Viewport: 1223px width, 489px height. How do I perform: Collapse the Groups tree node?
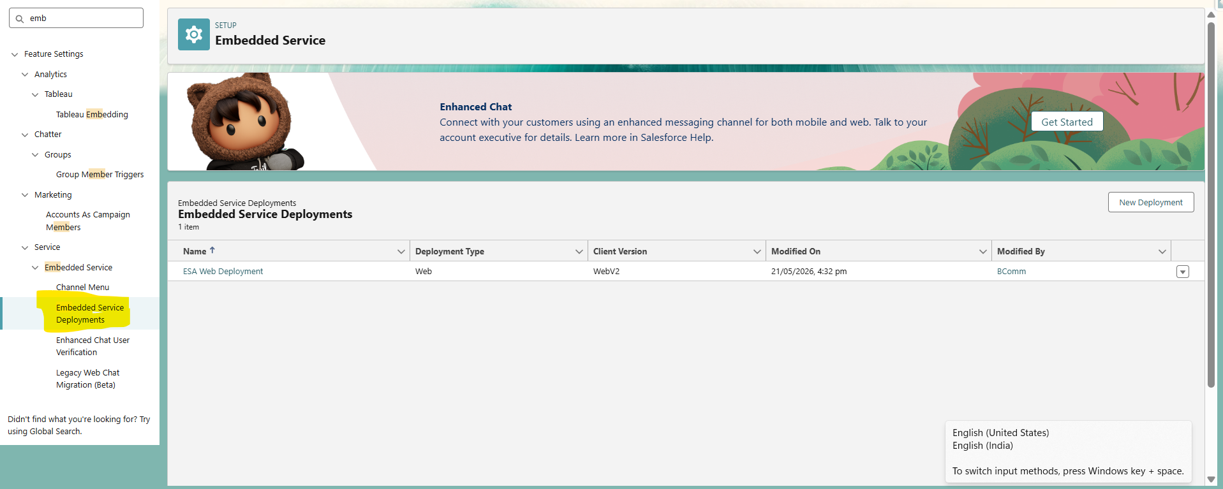click(35, 155)
